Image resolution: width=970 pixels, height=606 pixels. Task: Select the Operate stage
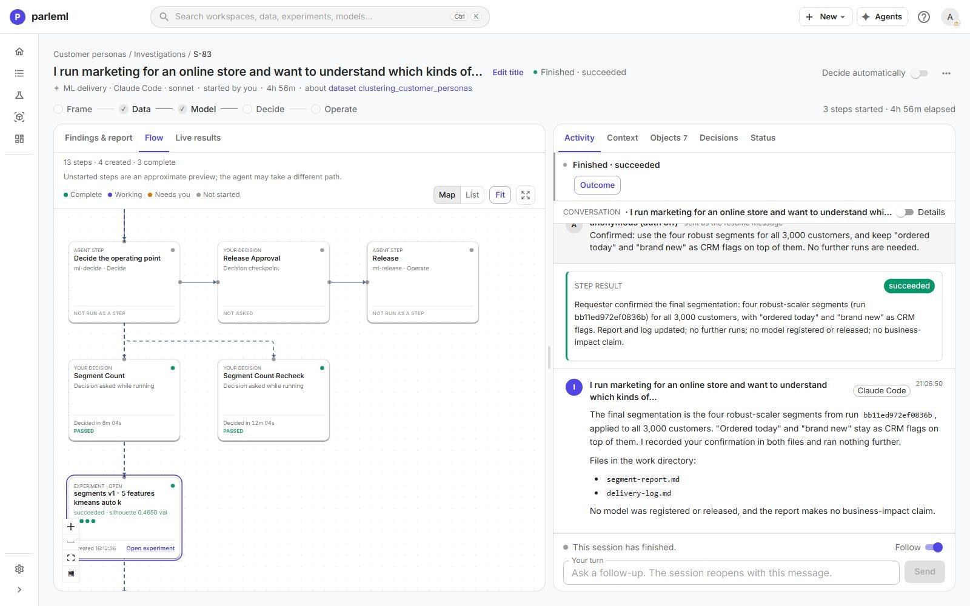(334, 109)
